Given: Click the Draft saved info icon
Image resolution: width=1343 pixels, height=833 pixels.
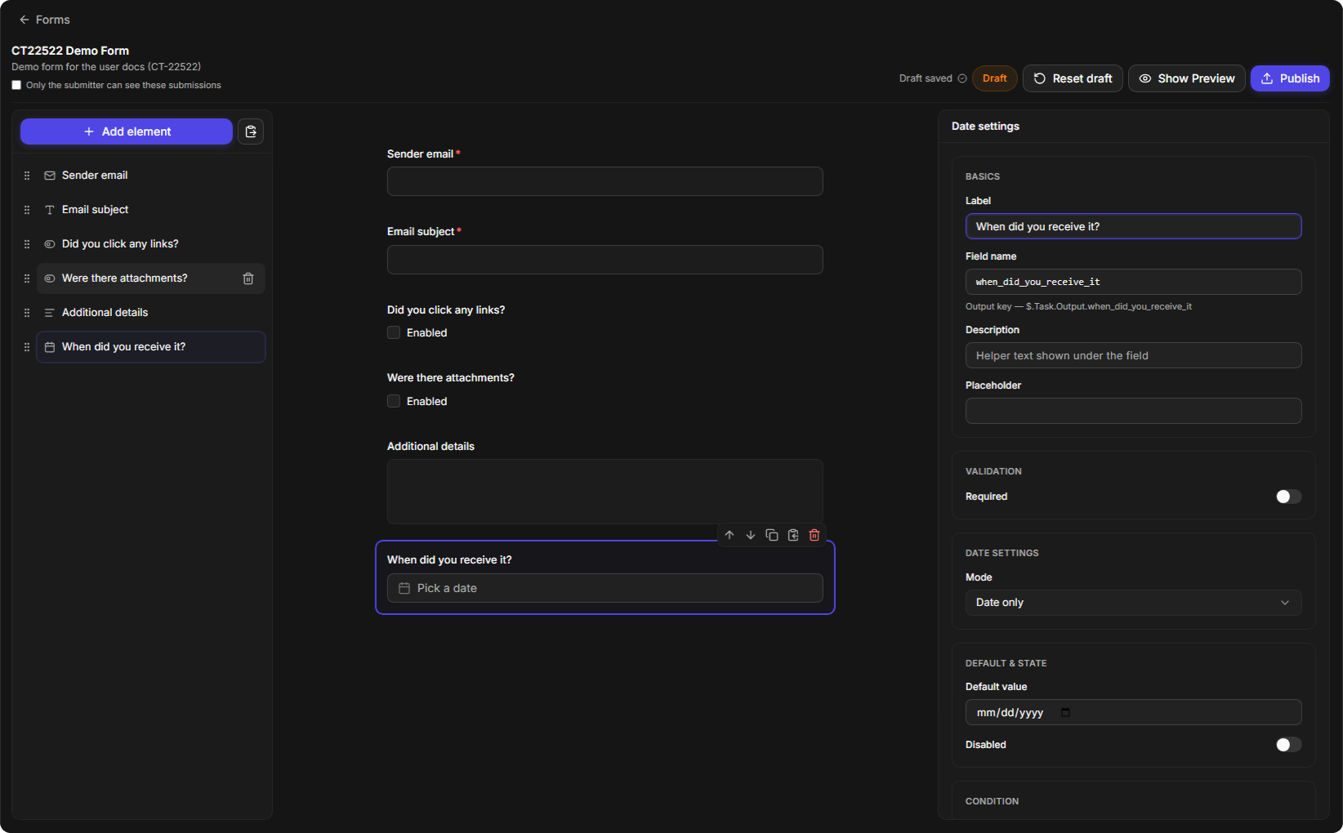Looking at the screenshot, I should (x=962, y=78).
